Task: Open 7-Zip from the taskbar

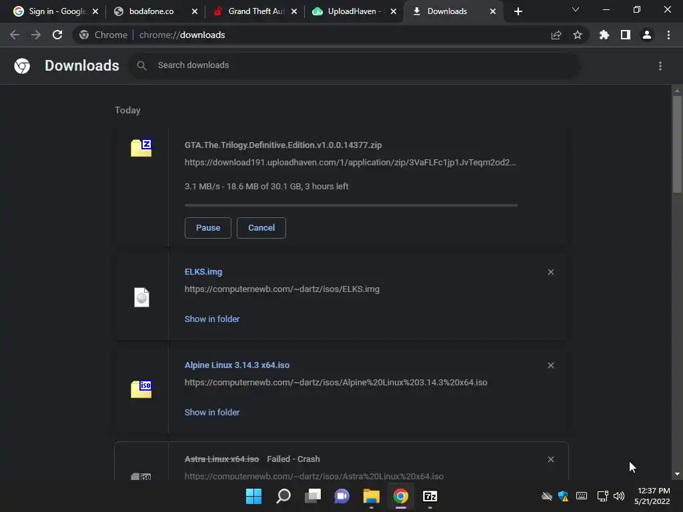Action: 430,496
